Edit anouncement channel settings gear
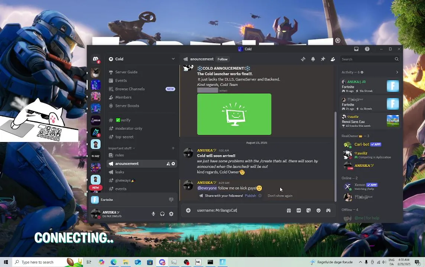Image resolution: width=425 pixels, height=267 pixels. [x=173, y=164]
